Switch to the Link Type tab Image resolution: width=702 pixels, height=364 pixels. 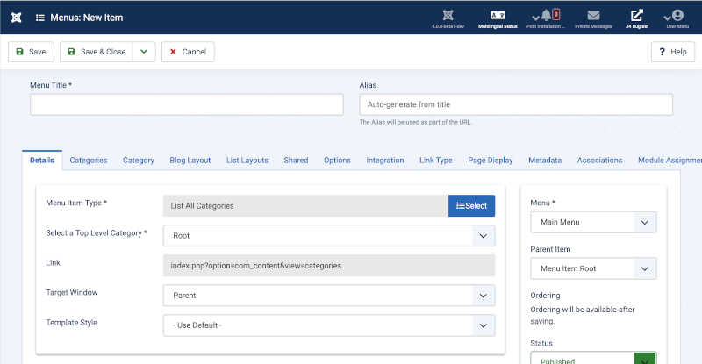coord(436,161)
